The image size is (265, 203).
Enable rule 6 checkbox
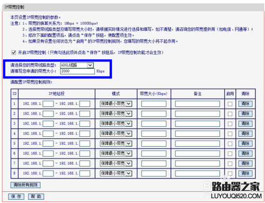coord(230,153)
